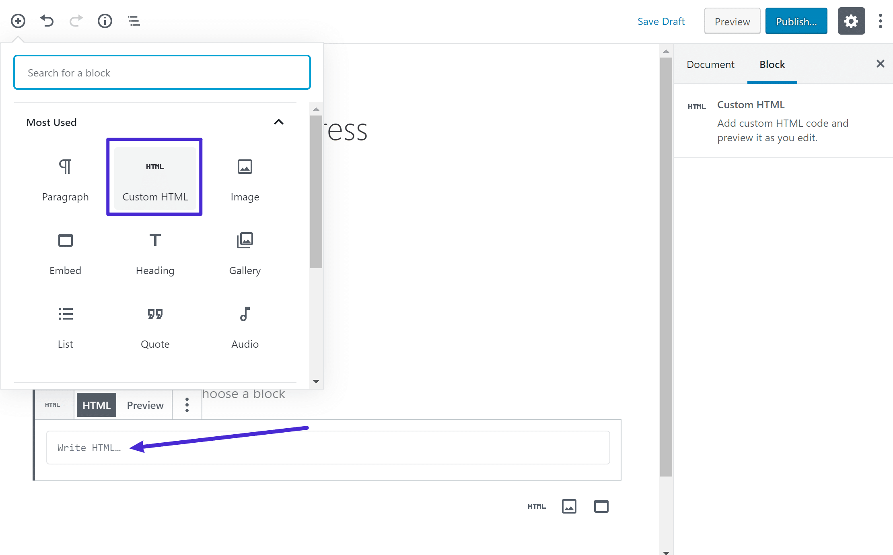The width and height of the screenshot is (893, 555).
Task: Select the Paragraph block type
Action: tap(64, 179)
